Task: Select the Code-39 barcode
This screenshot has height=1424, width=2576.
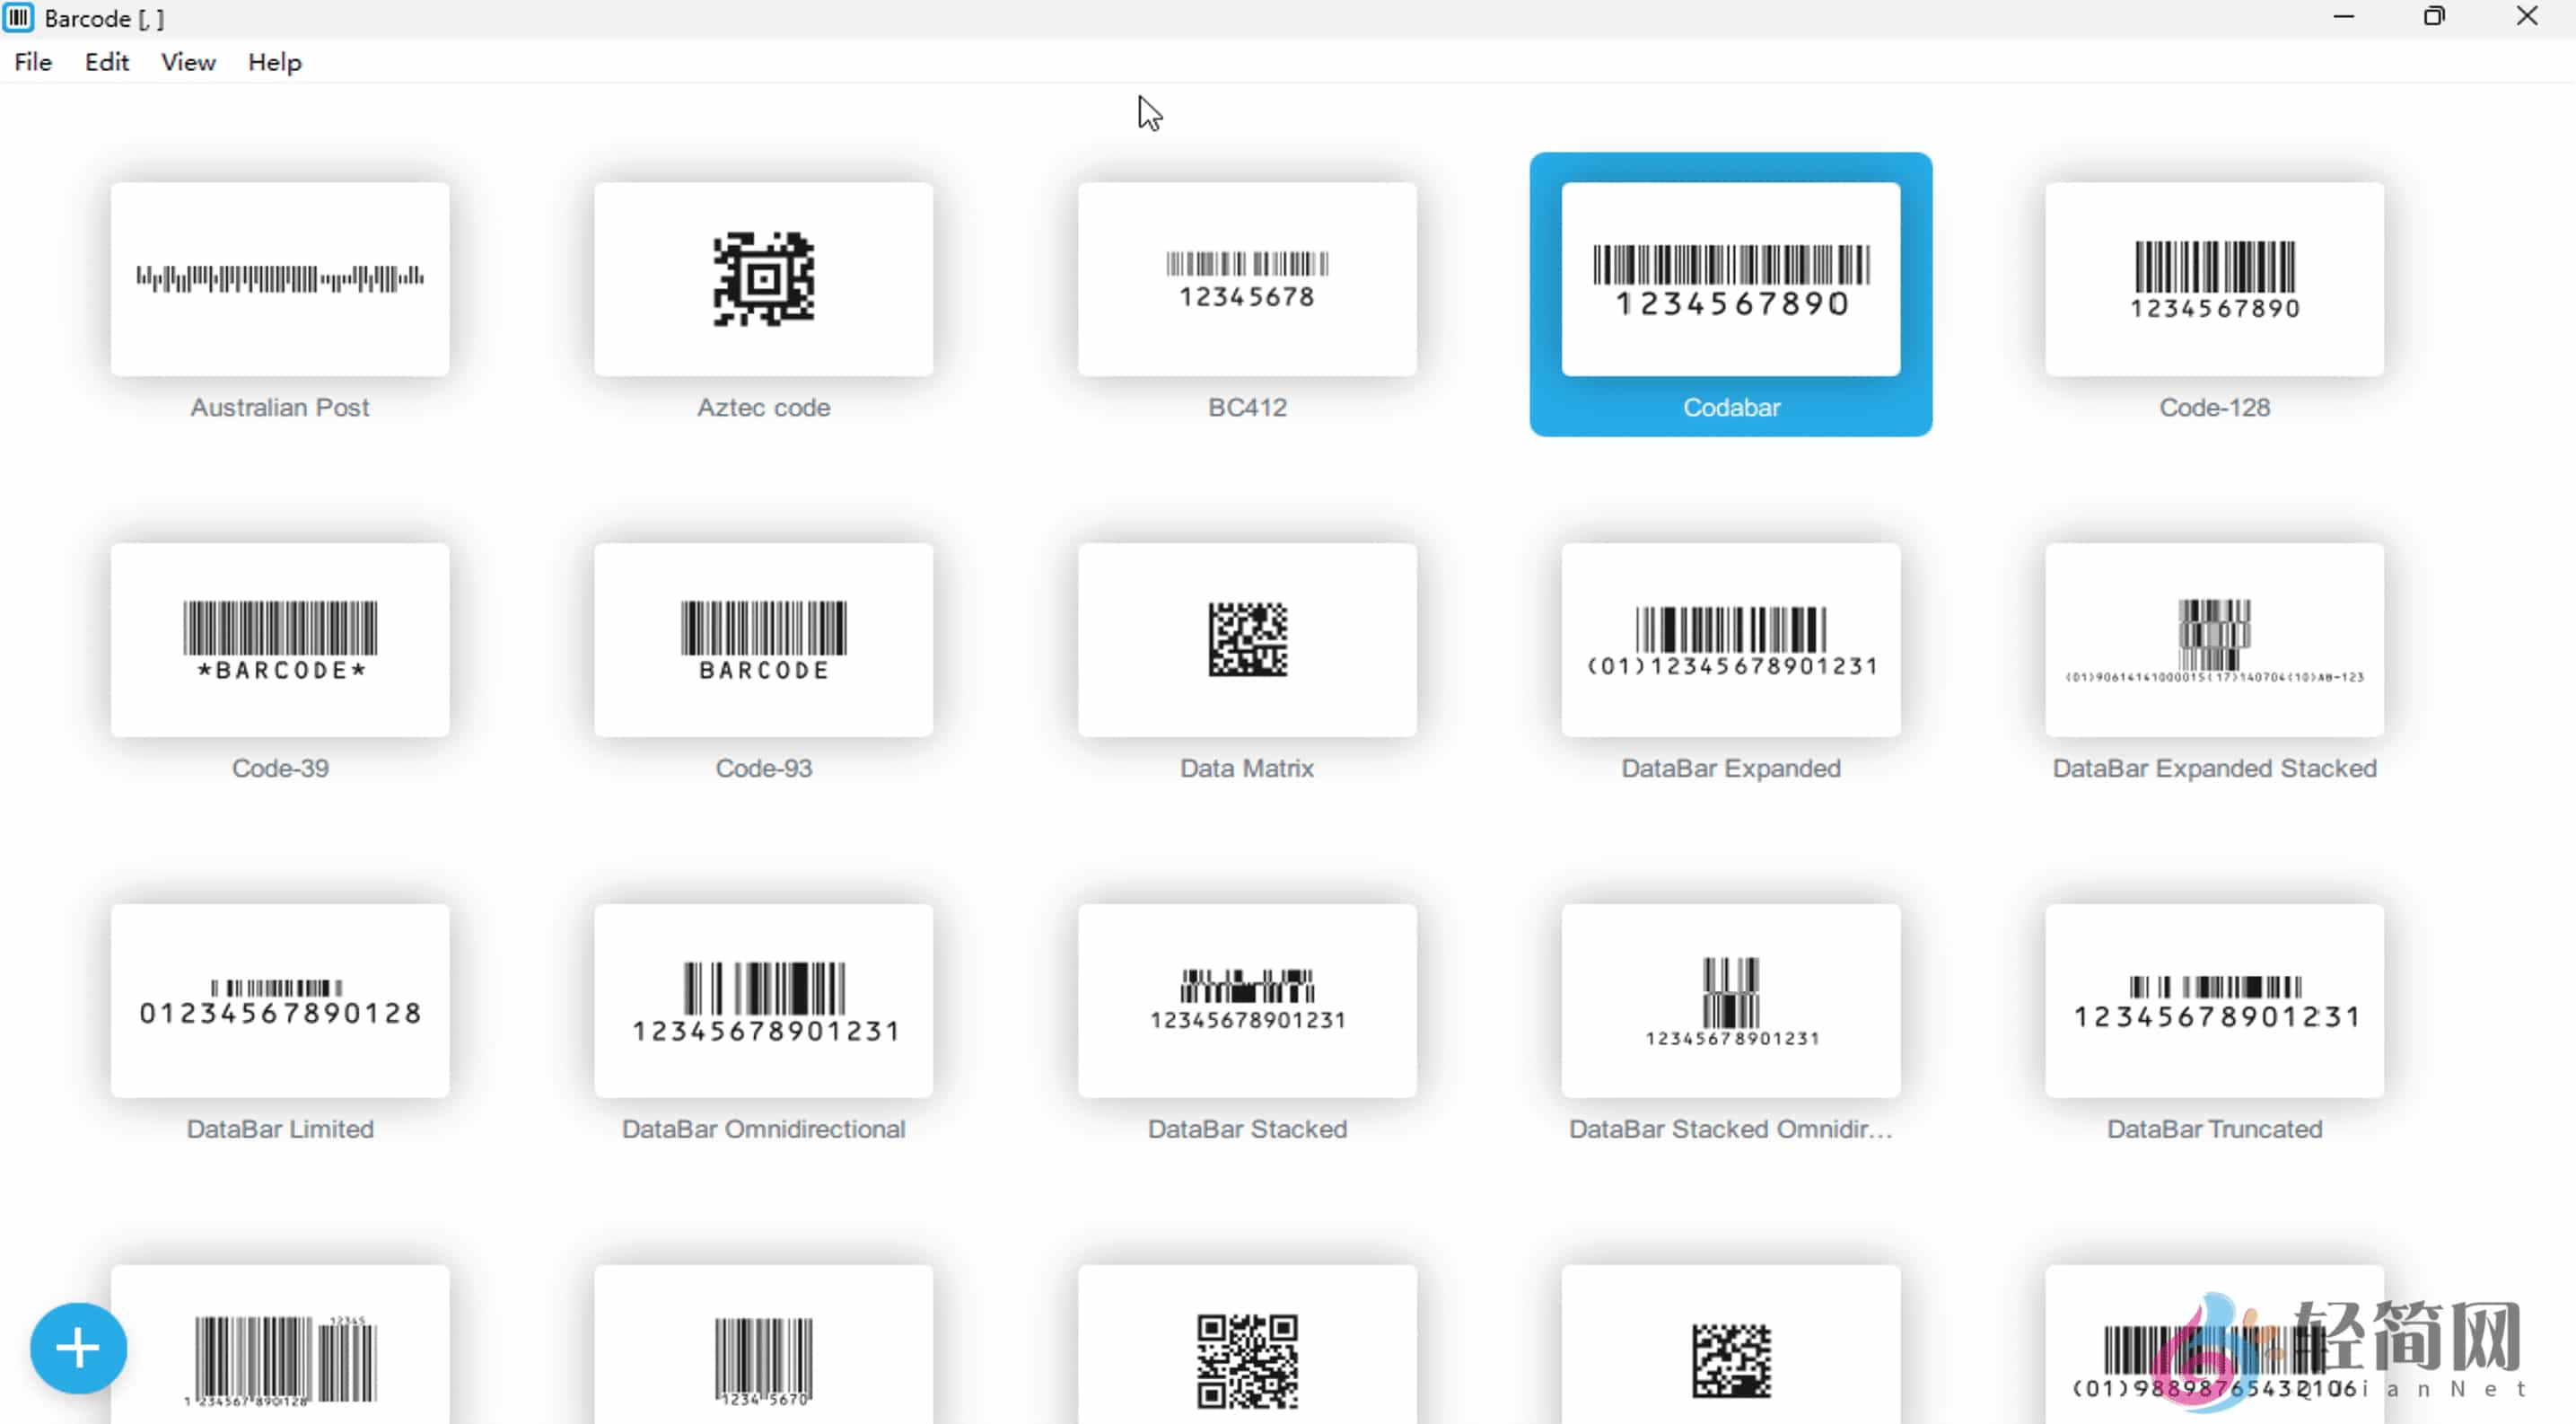Action: click(x=280, y=641)
